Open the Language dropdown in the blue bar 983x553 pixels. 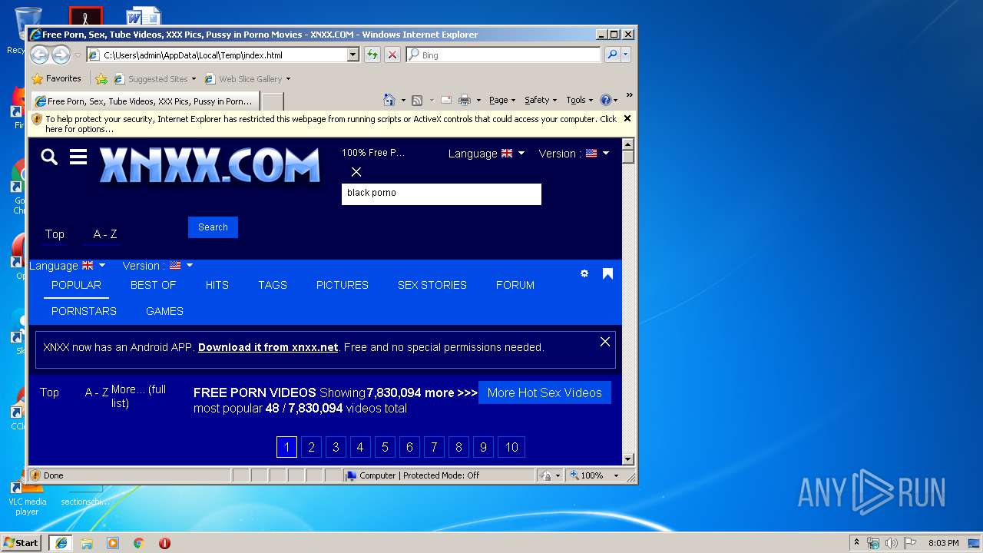click(67, 266)
